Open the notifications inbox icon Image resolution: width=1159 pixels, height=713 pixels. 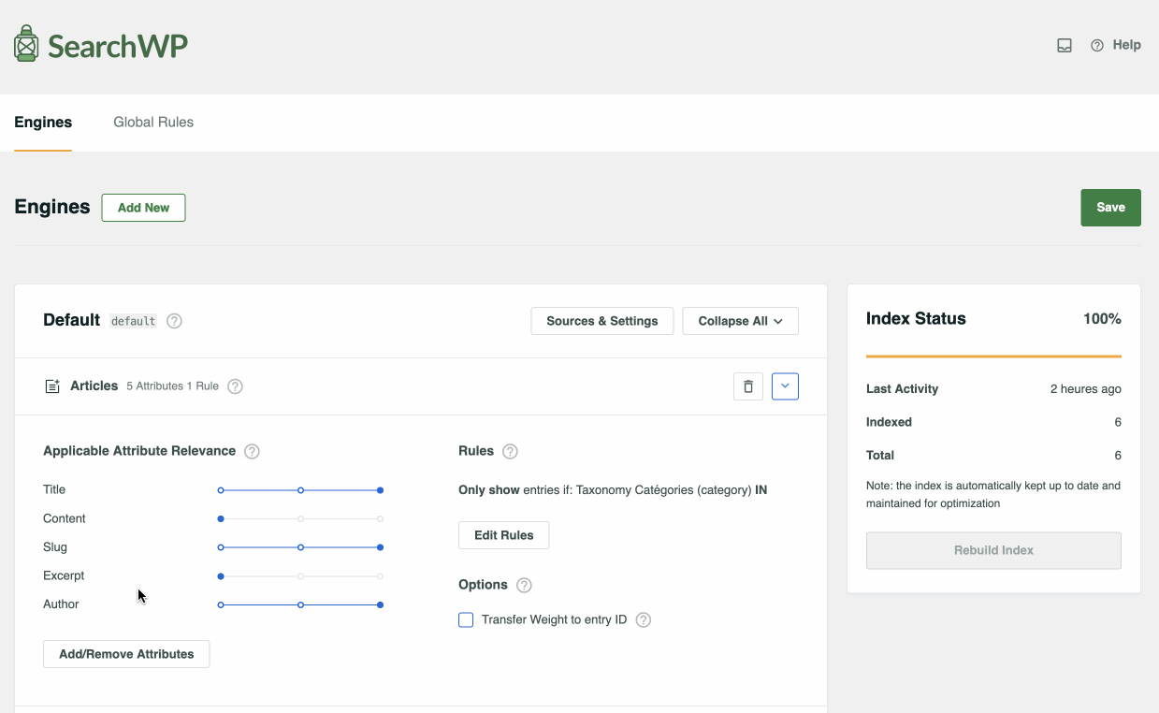pos(1065,45)
